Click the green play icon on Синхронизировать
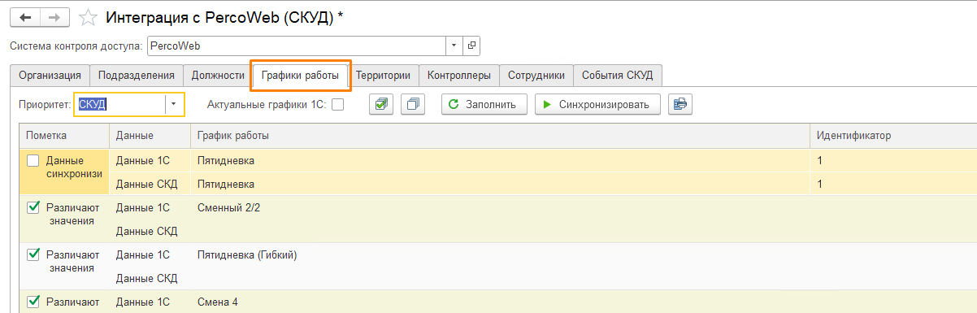 point(548,105)
